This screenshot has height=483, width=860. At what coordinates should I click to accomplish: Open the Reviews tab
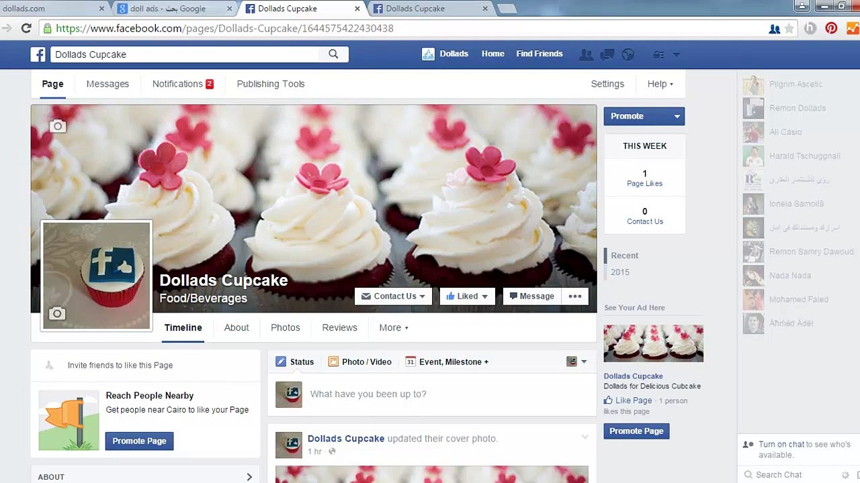pos(339,327)
